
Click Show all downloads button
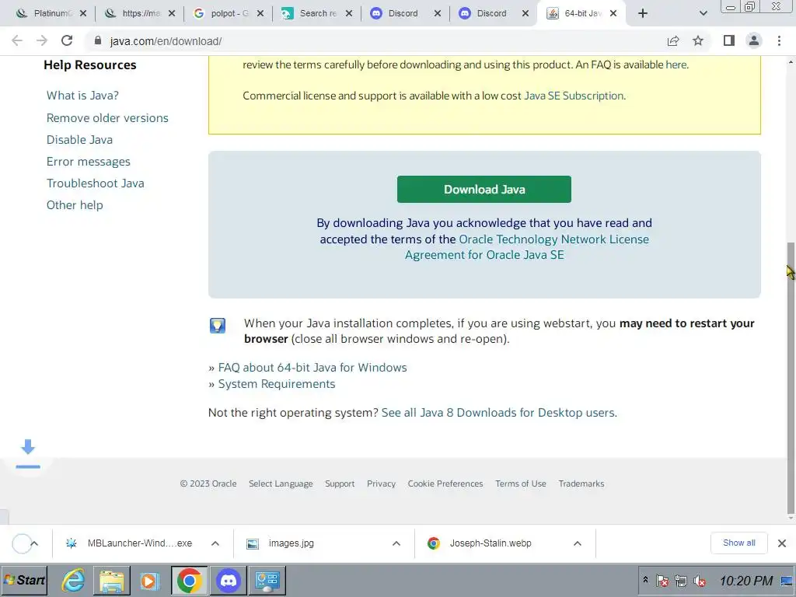(738, 543)
